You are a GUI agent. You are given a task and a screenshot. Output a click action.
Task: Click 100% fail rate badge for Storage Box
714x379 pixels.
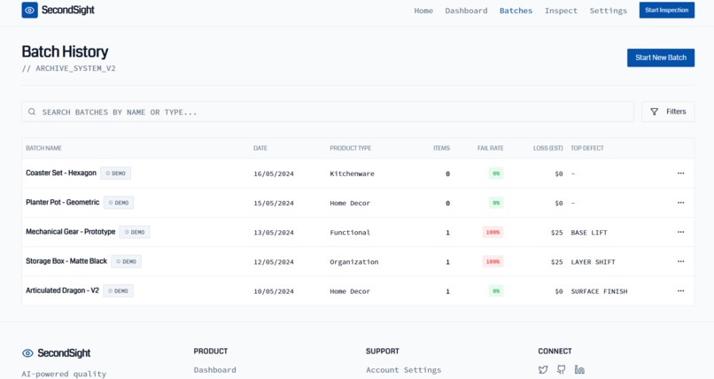click(x=493, y=262)
